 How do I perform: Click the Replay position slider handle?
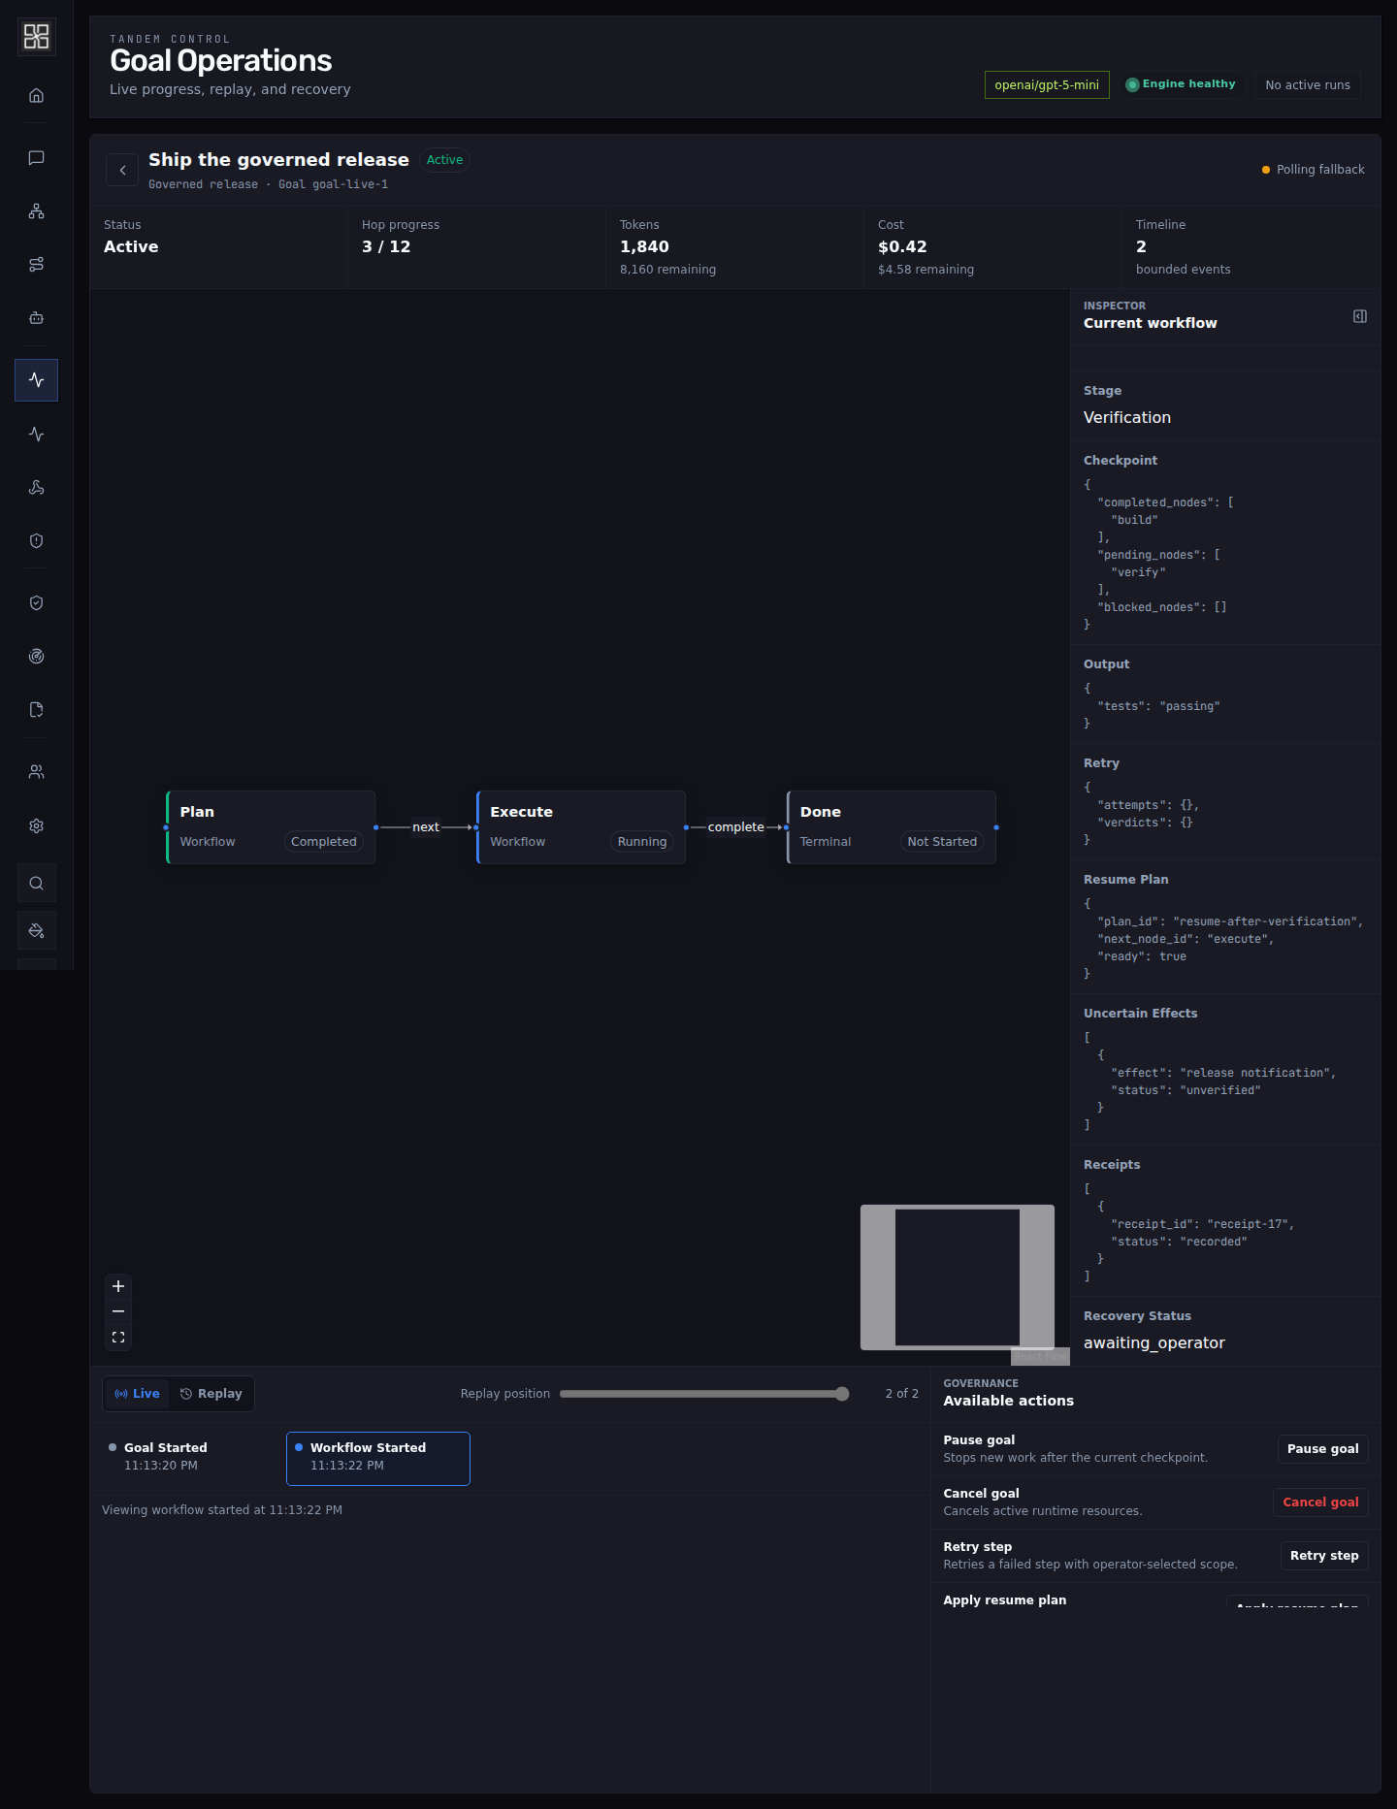coord(842,1394)
